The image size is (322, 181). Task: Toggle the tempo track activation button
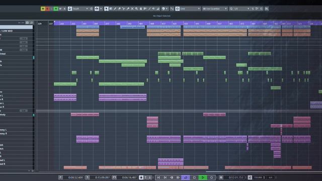pos(250,177)
